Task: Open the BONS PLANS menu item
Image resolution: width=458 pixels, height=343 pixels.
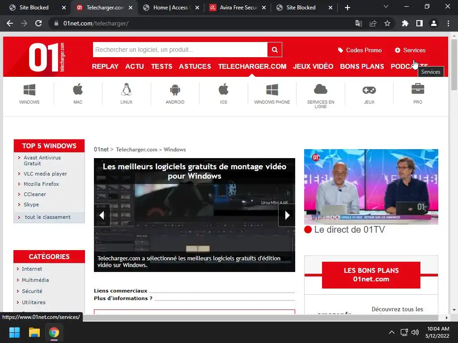Action: point(362,67)
